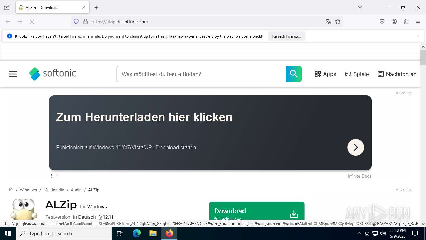Viewport: 426px width, 240px height.
Task: Go to home breadcrumb icon
Action: (x=11, y=190)
